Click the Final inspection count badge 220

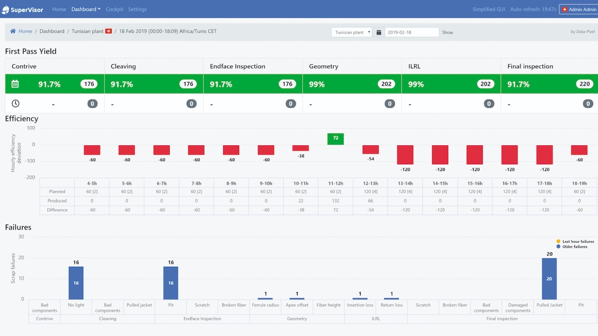pos(585,84)
